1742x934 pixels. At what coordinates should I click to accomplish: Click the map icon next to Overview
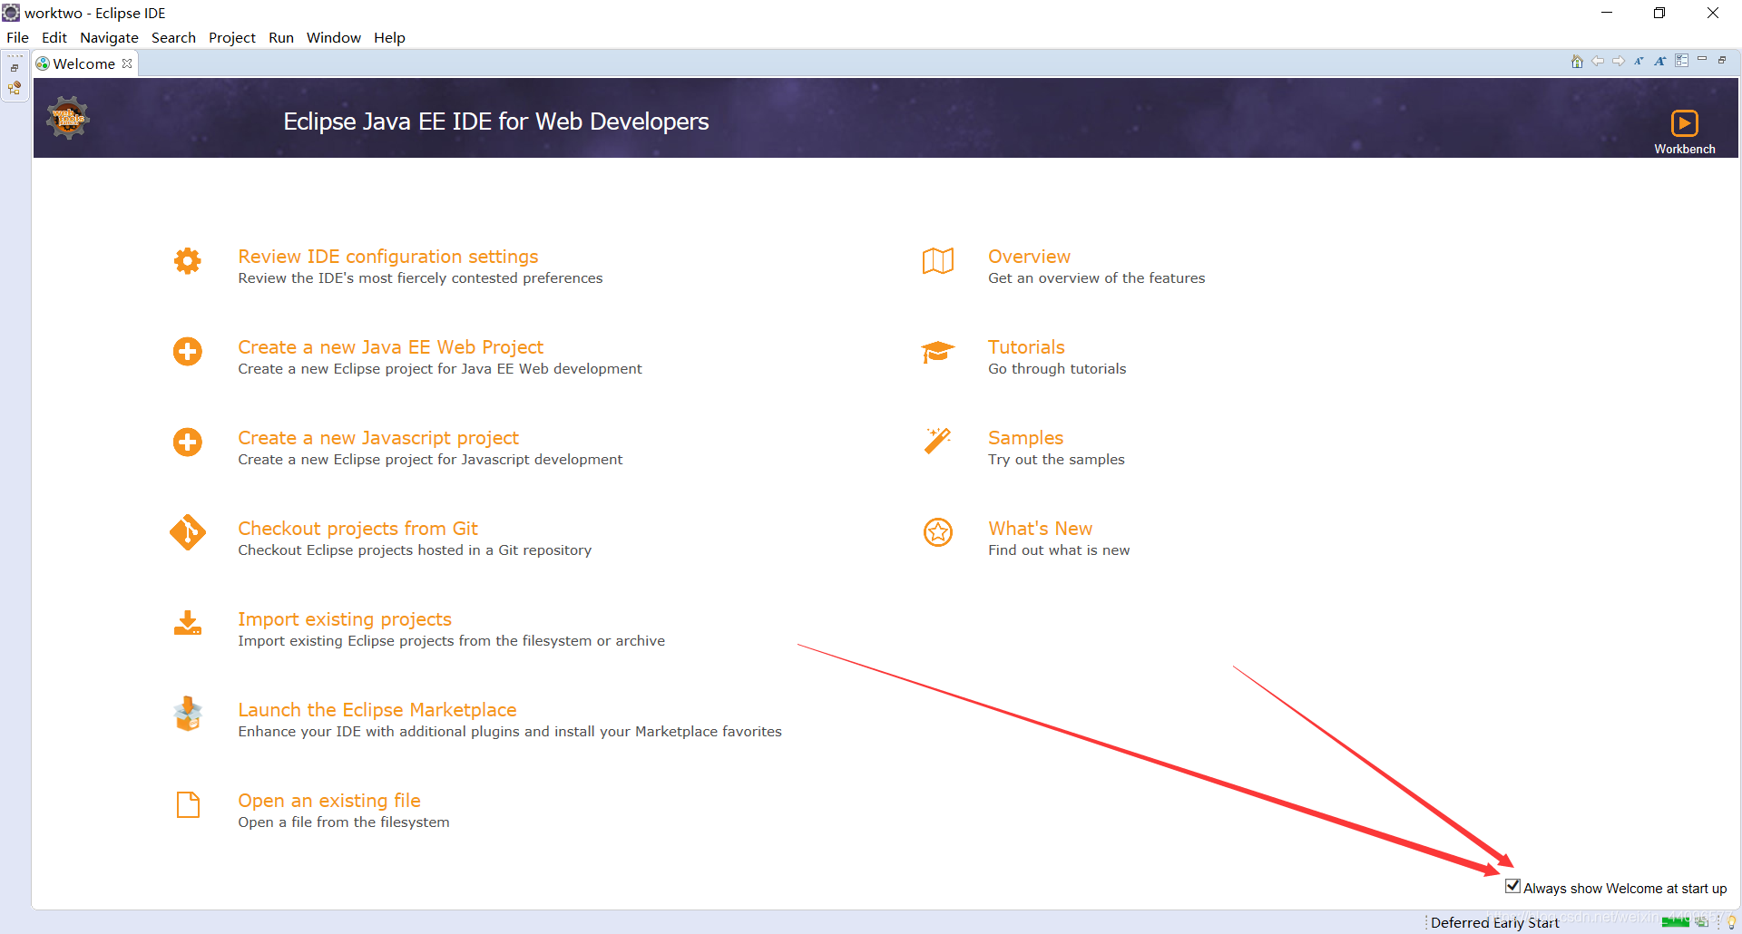(x=938, y=261)
